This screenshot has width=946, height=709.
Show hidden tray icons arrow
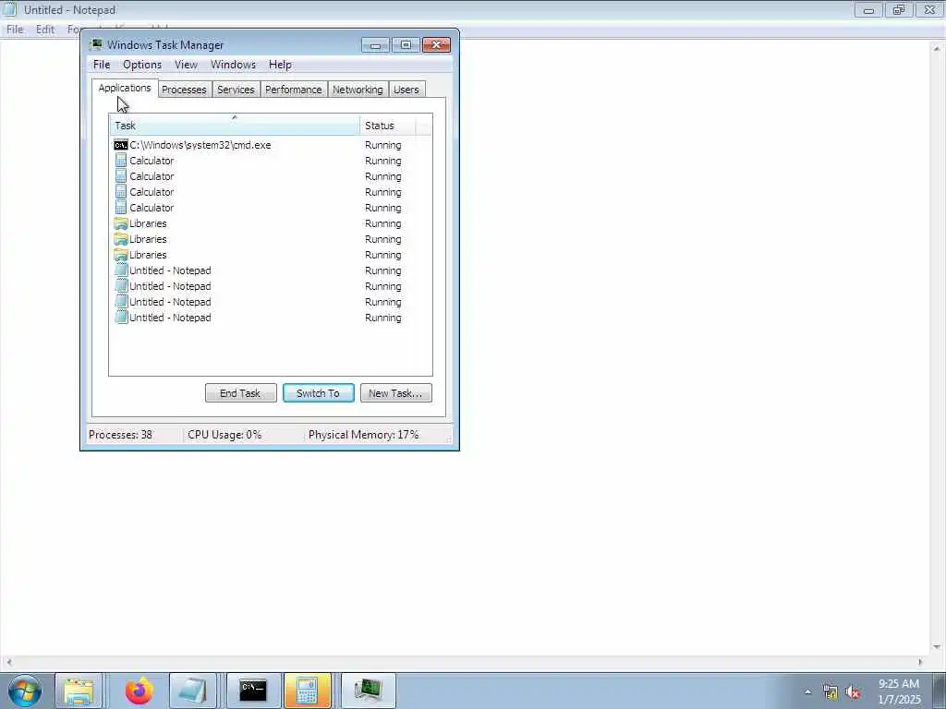(x=807, y=691)
